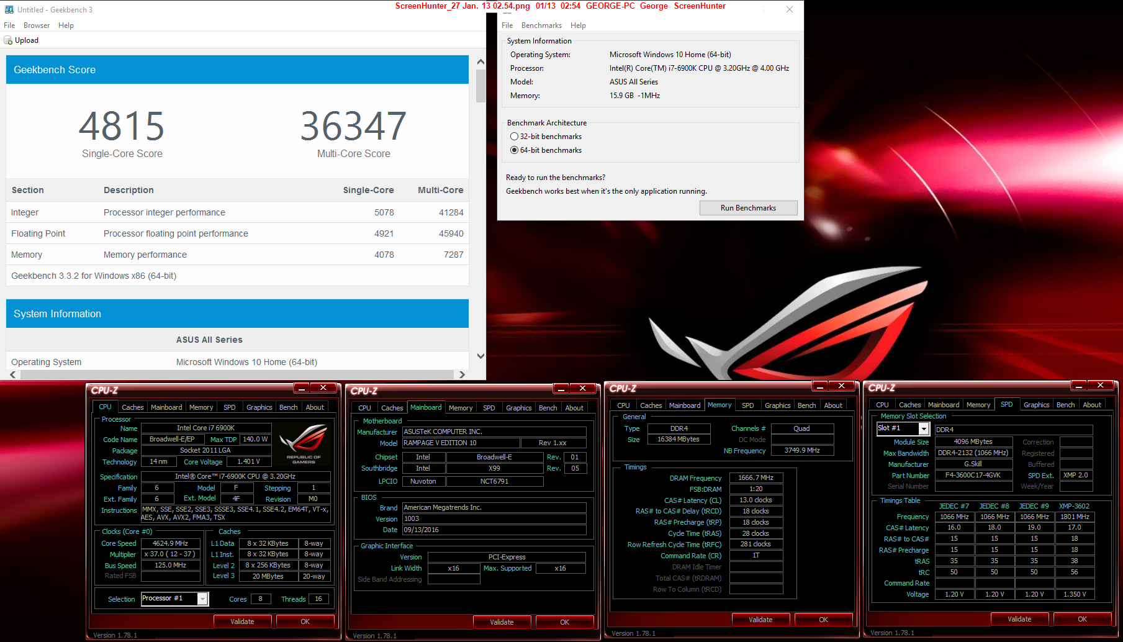The image size is (1123, 642).
Task: Click the Single-Core Score 4815
Action: coord(122,126)
